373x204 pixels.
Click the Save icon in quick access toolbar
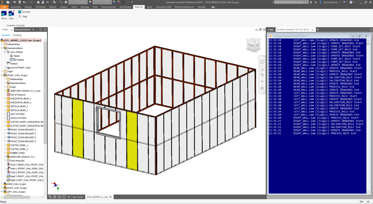[19, 2]
